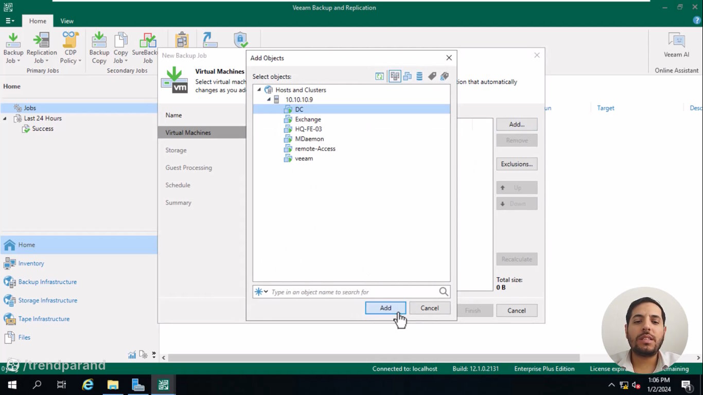Go to the Name wizard step
The image size is (703, 395).
click(x=173, y=115)
